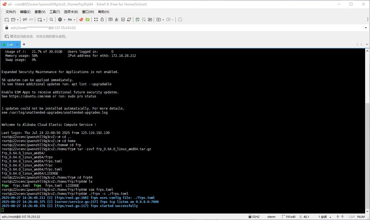Open the 查看(V) menu

point(40,12)
